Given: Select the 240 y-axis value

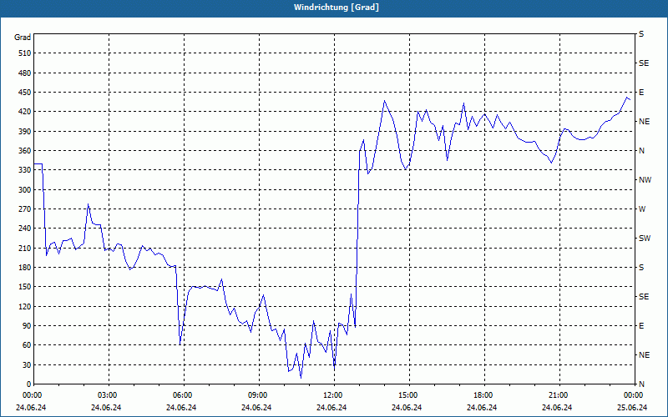Looking at the screenshot, I should tap(25, 229).
